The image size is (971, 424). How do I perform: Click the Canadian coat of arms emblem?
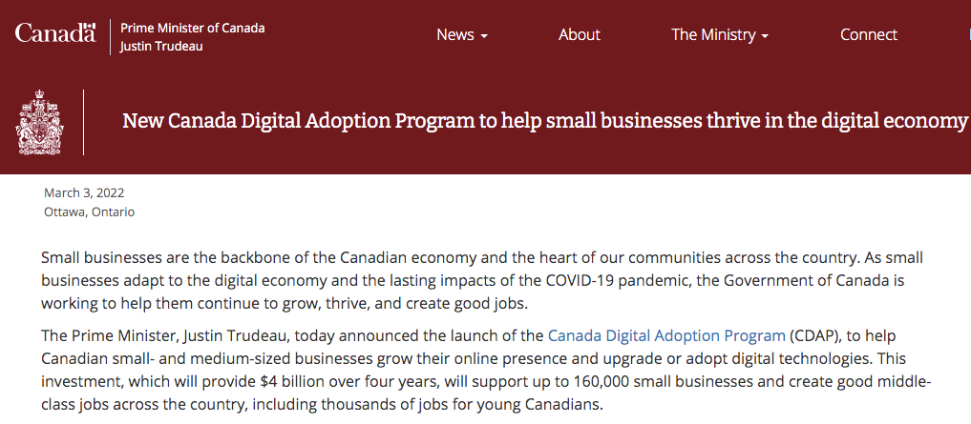coord(40,122)
